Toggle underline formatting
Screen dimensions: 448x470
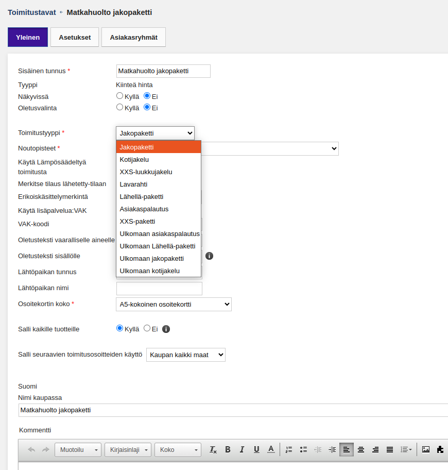pos(256,449)
